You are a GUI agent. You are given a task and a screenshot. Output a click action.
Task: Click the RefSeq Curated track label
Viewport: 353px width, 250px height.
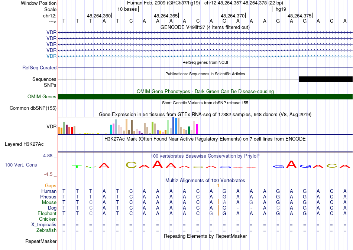[39, 68]
